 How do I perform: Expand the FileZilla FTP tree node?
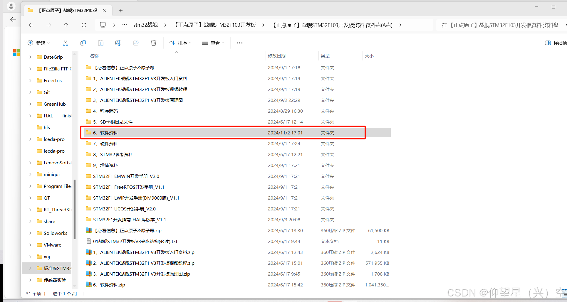(30, 69)
